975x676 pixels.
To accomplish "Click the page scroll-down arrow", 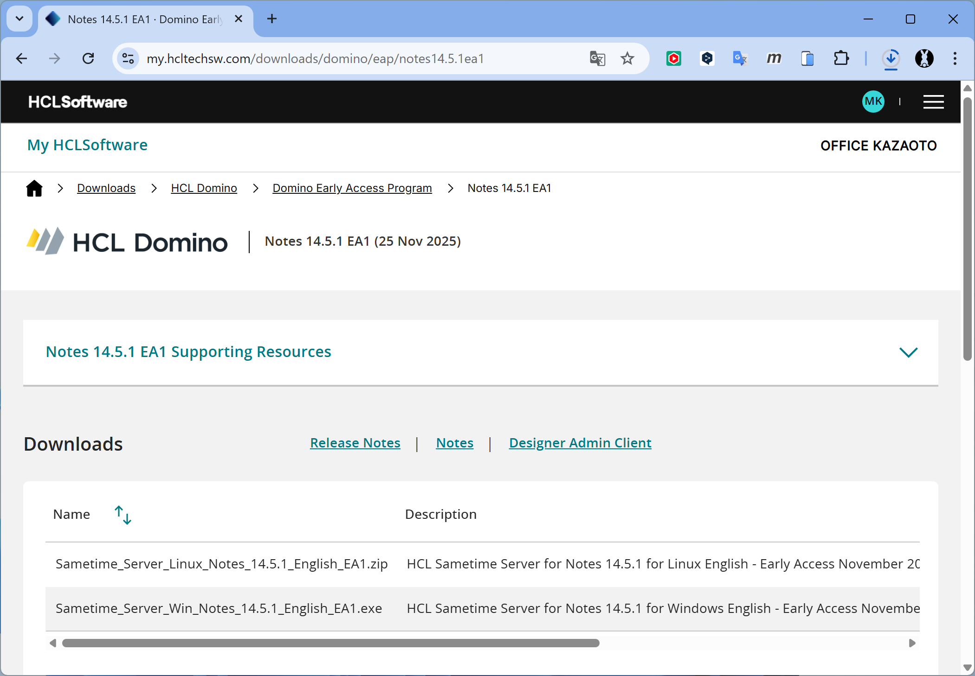I will pos(968,668).
